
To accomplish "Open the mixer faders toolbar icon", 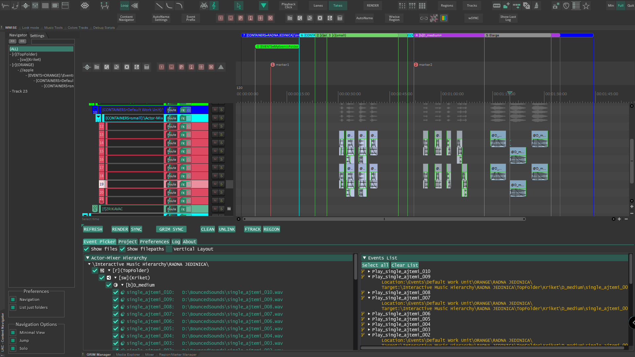I will [35, 6].
